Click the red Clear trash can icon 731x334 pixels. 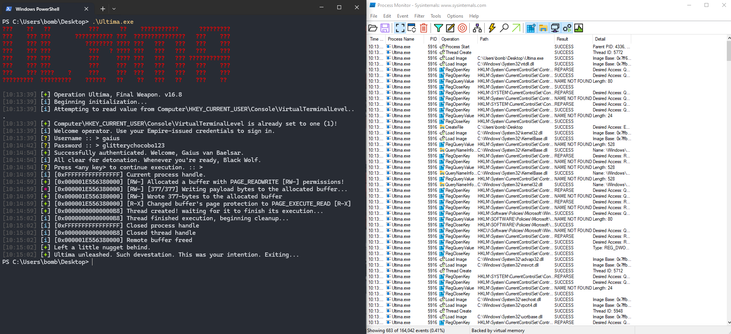(424, 28)
